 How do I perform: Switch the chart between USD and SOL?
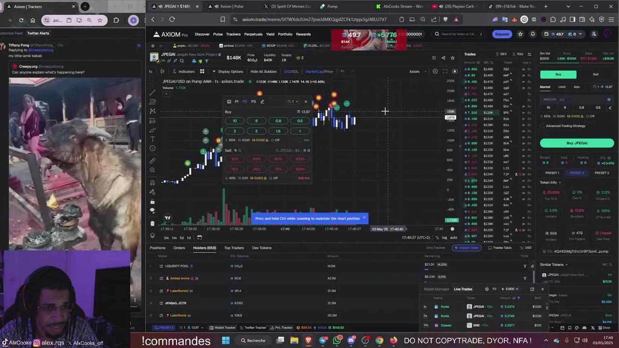point(291,72)
